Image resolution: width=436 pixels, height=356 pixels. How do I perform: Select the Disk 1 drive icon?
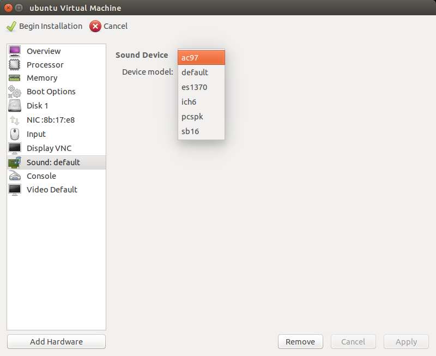click(x=16, y=106)
